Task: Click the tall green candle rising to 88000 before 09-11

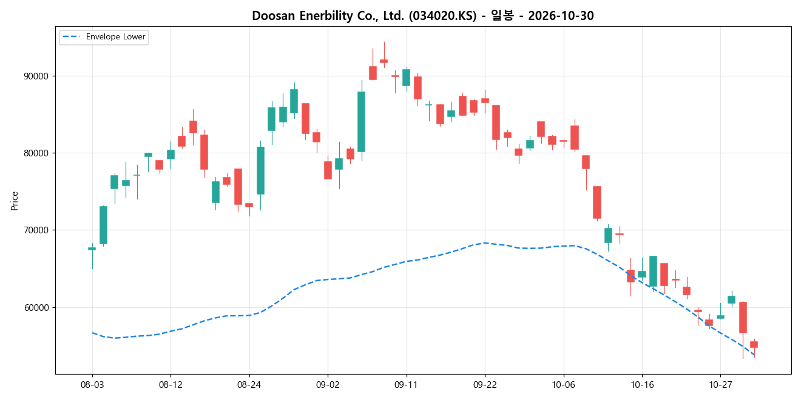Action: (361, 121)
